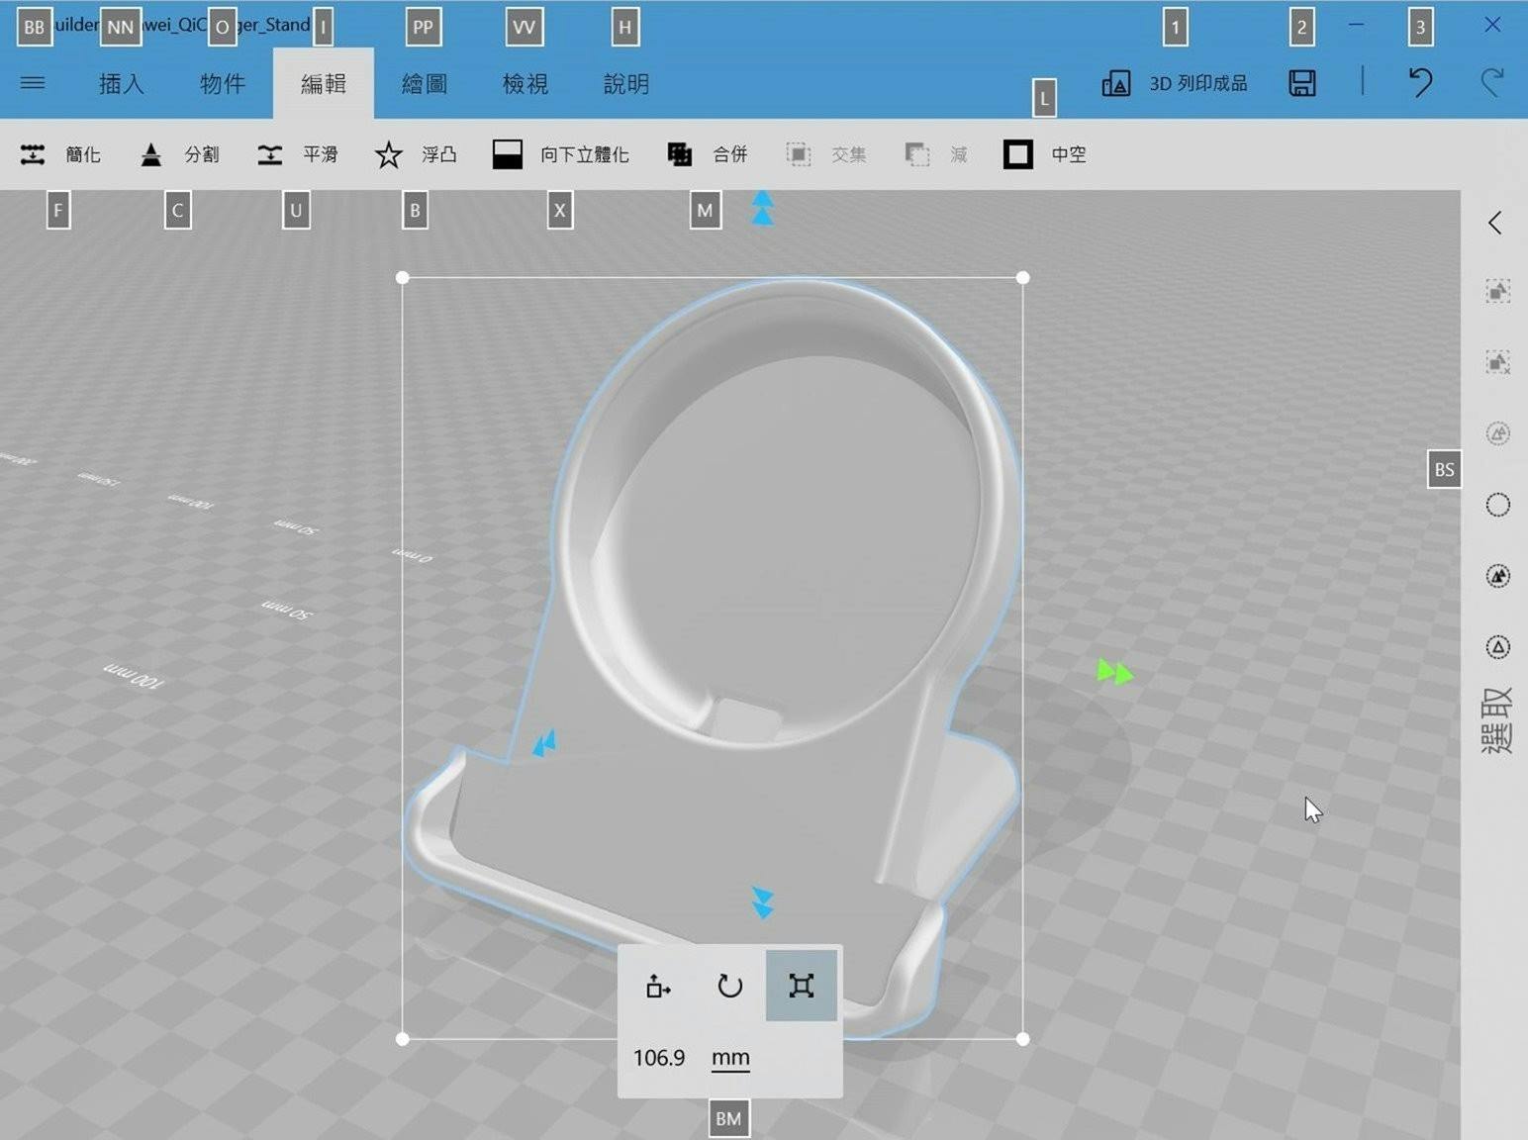Select the Move tool in transform popup

click(x=658, y=986)
